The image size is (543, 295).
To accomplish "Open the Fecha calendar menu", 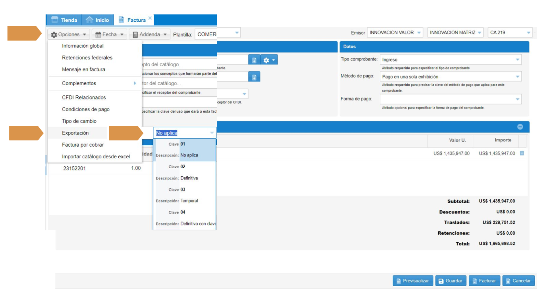I will pyautogui.click(x=109, y=35).
